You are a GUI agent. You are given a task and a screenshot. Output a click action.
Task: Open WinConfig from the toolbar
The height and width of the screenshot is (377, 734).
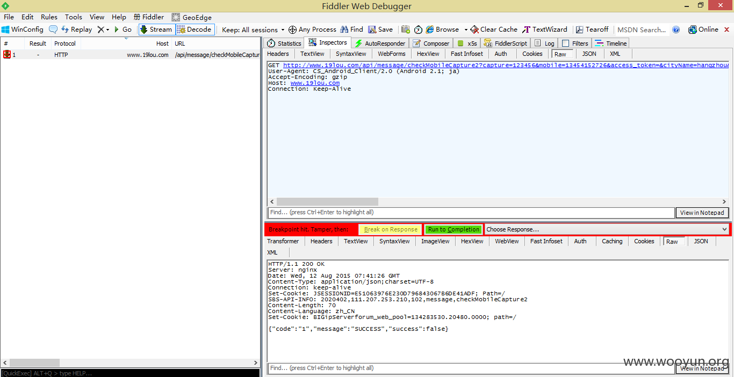click(x=23, y=30)
